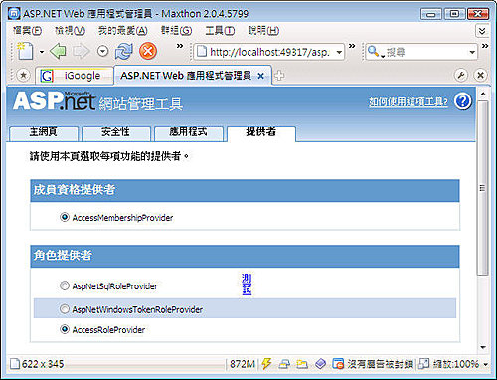This screenshot has width=497, height=380.
Task: Click the page scrollbar up arrow
Action: click(483, 95)
